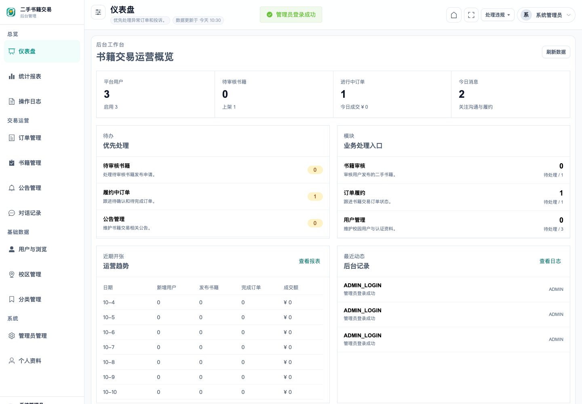This screenshot has height=404, width=582.
Task: Click the 分类管理 bookmark icon
Action: click(12, 299)
